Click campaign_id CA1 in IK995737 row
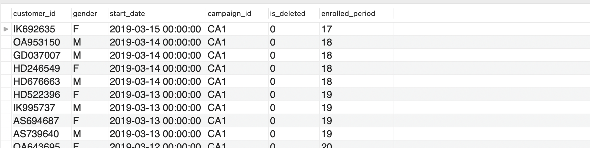590x148 pixels. [x=237, y=108]
